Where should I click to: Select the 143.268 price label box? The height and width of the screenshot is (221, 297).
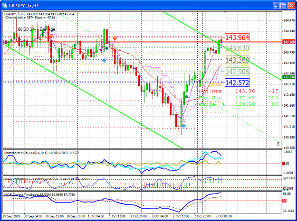pyautogui.click(x=237, y=60)
